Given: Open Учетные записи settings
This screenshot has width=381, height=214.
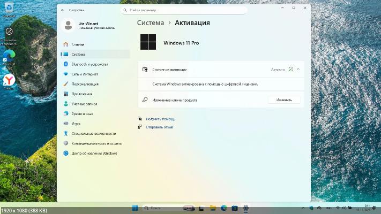Looking at the screenshot, I should [x=84, y=104].
